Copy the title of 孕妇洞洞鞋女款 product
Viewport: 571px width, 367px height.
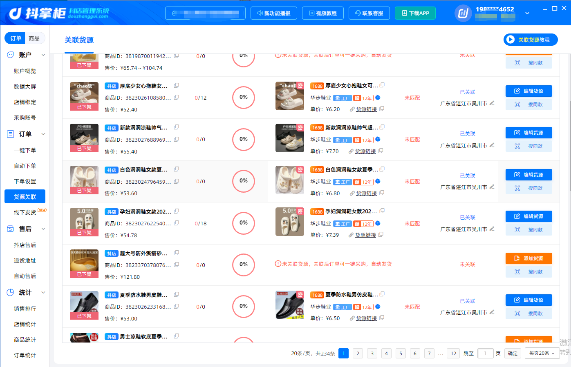point(177,211)
